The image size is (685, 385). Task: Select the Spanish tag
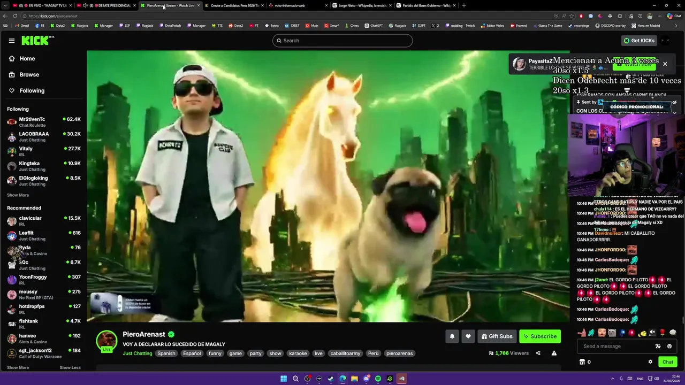(166, 353)
